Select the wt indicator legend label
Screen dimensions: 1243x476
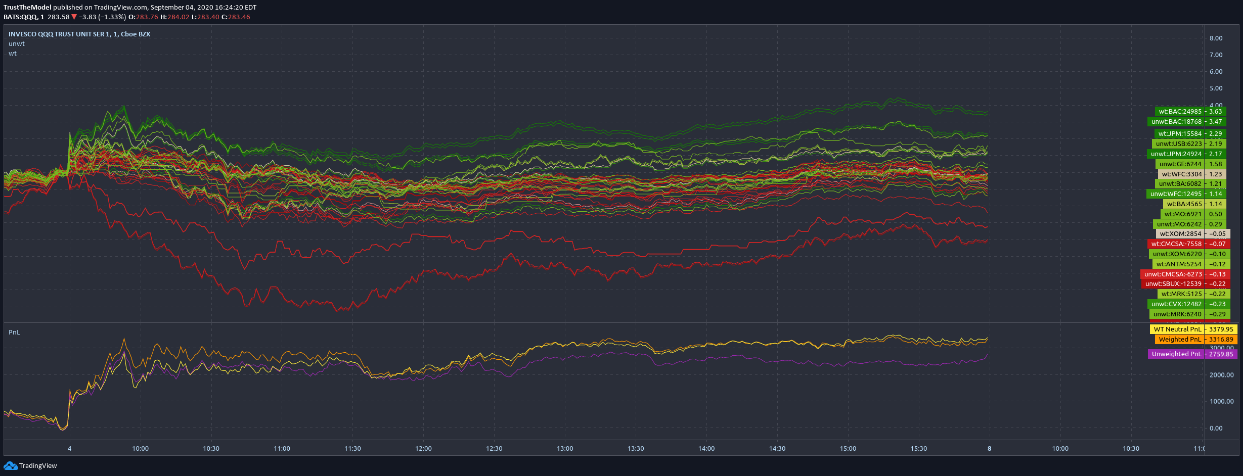[13, 54]
